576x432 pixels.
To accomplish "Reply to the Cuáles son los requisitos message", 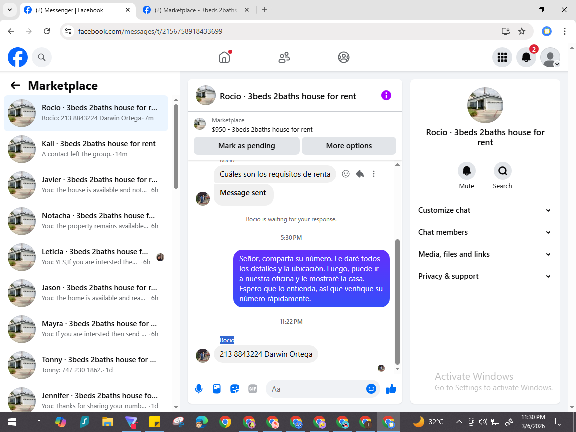I will click(360, 174).
